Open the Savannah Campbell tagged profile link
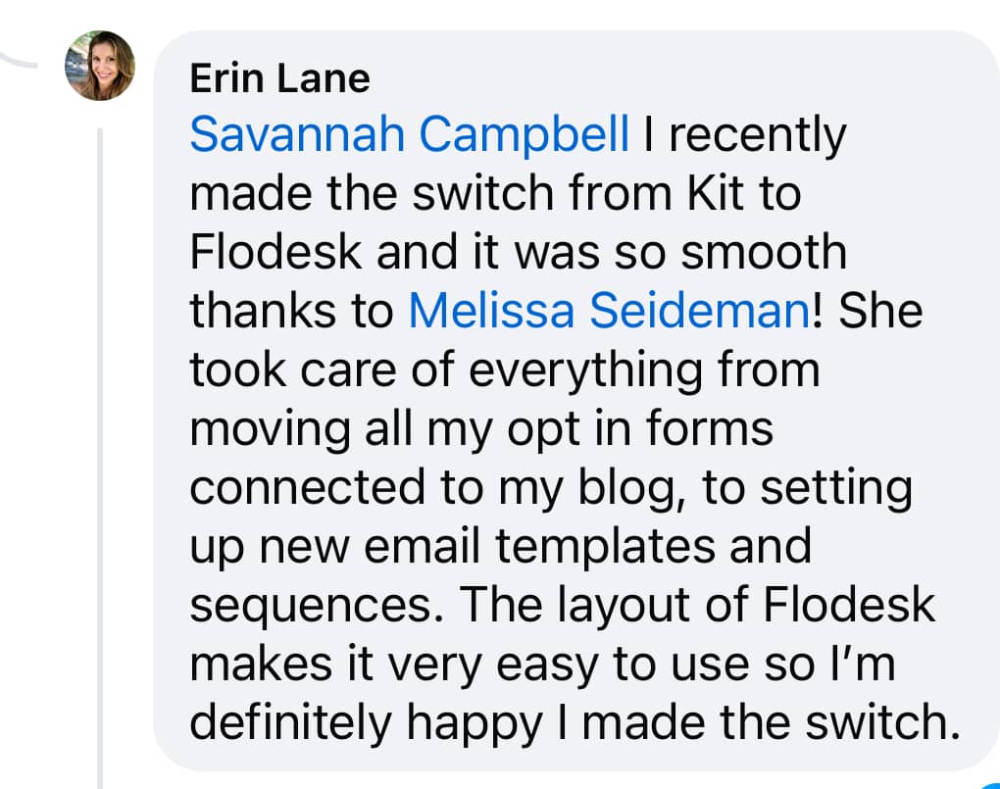Image resolution: width=1000 pixels, height=789 pixels. [x=410, y=134]
